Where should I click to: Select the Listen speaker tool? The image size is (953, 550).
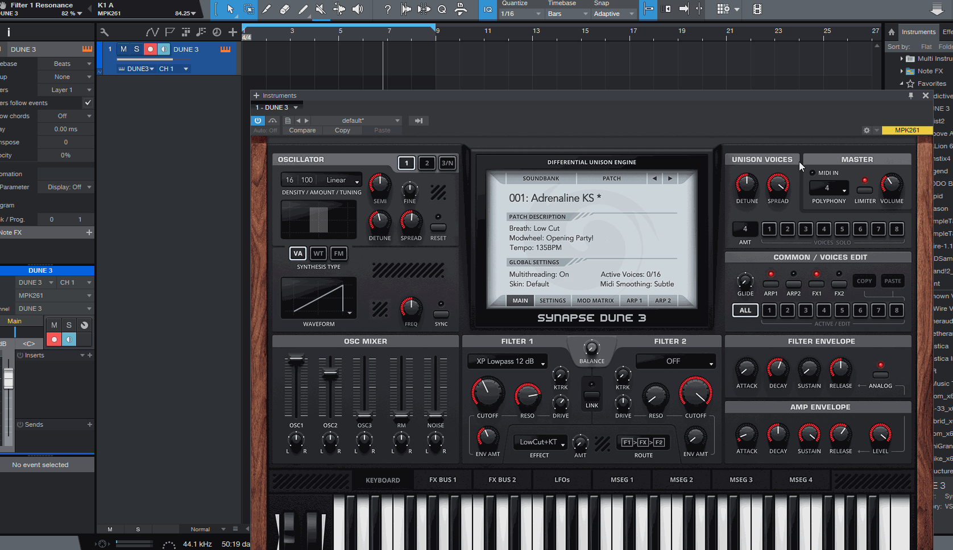tap(357, 9)
